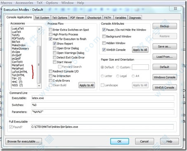Enable Background Window checkbox
The width and height of the screenshot is (187, 151).
tap(104, 36)
